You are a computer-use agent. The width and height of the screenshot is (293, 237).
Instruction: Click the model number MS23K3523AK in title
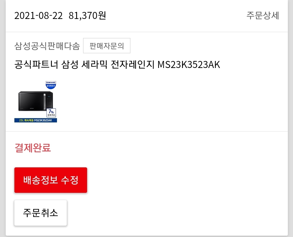(189, 65)
